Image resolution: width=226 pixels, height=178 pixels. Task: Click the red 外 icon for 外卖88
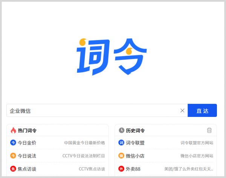pyautogui.click(x=121, y=169)
